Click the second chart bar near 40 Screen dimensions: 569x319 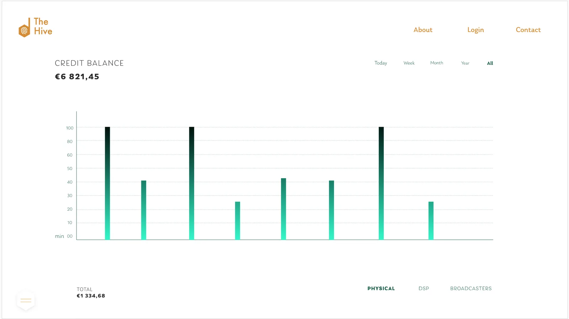pyautogui.click(x=144, y=210)
